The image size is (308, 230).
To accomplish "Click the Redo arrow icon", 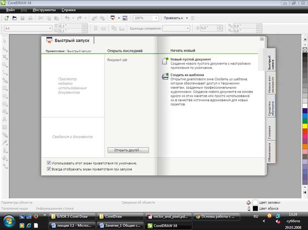I will click(x=79, y=18).
